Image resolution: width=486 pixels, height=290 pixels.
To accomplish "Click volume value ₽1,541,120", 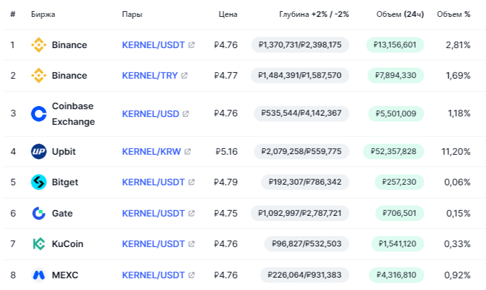I will 398,244.
